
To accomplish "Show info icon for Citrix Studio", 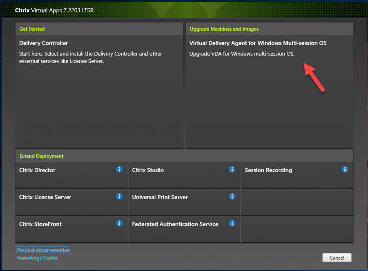I will [x=232, y=169].
